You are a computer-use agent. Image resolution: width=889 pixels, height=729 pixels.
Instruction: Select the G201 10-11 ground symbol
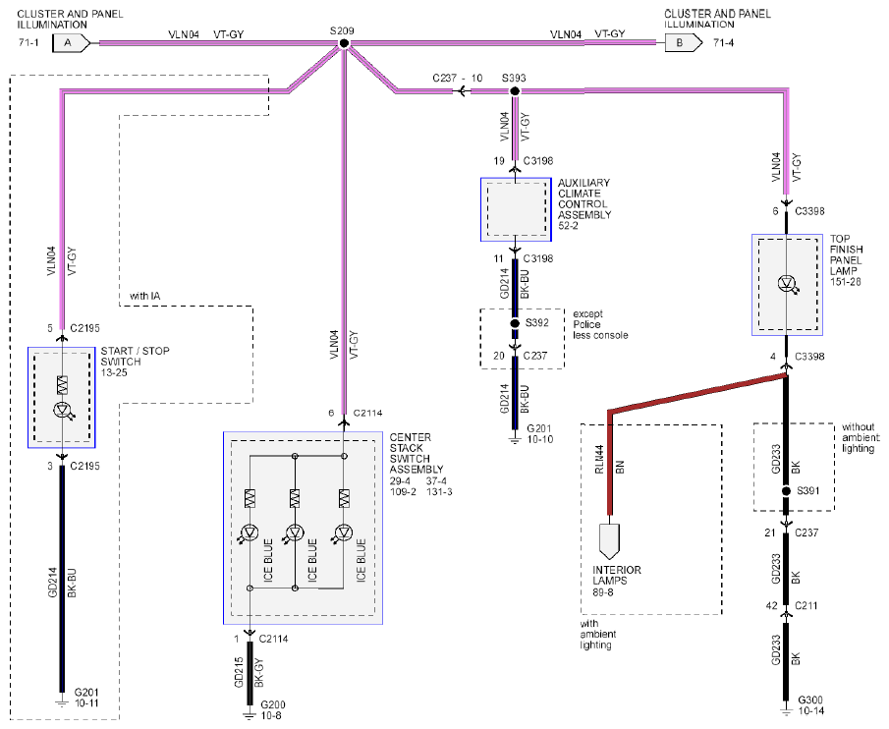tap(61, 702)
